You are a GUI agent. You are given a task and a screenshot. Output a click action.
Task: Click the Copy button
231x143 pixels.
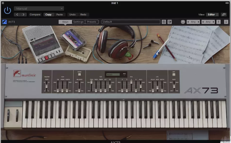click(48, 14)
